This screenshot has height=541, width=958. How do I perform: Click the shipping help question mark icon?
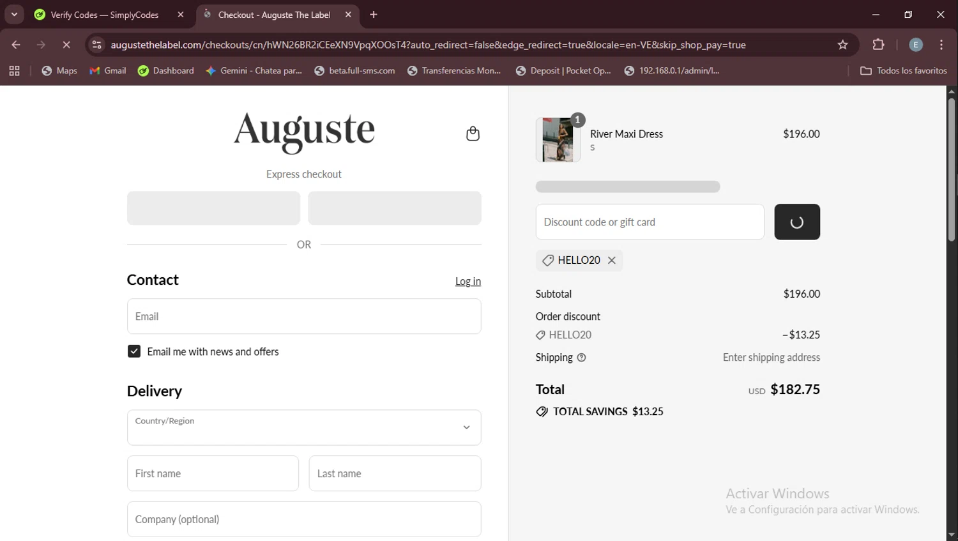tap(581, 358)
